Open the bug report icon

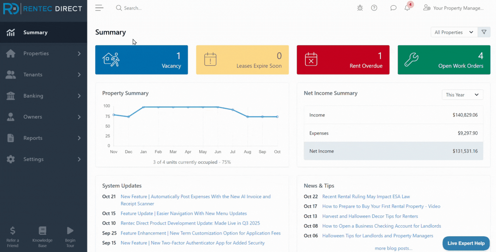pos(360,8)
